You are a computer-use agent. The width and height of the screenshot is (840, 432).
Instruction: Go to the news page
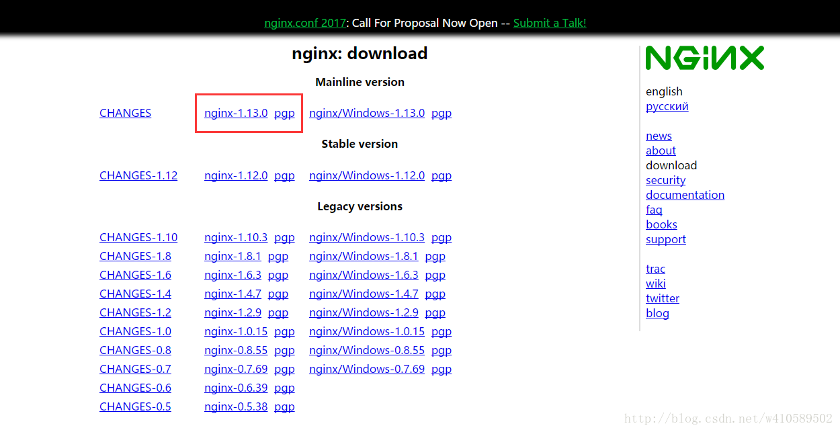click(659, 136)
